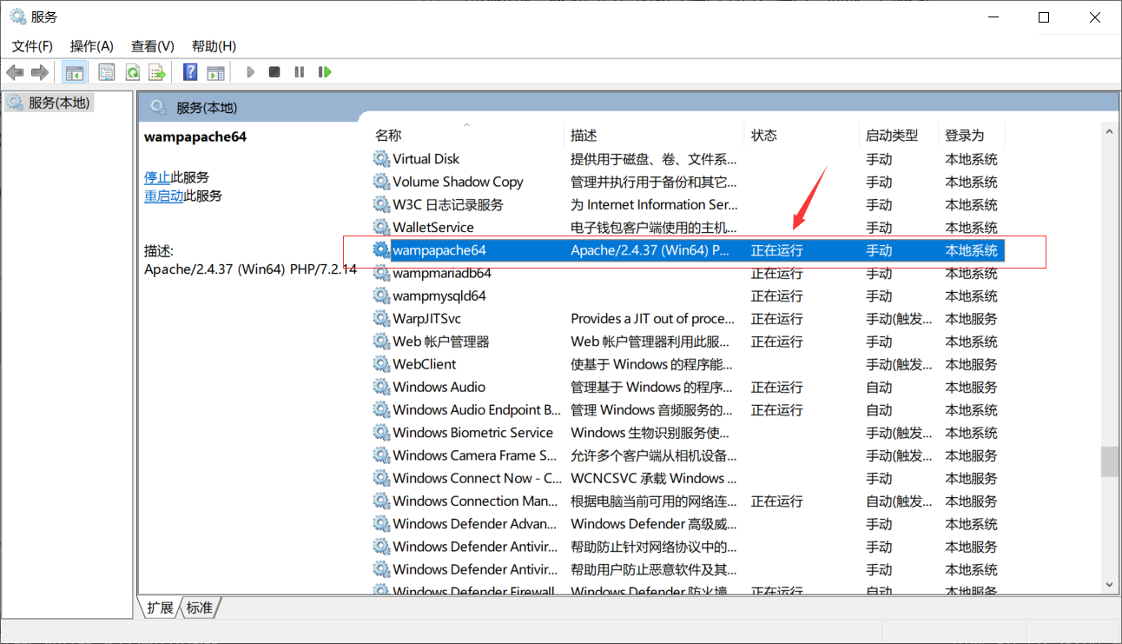Viewport: 1122px width, 644px height.
Task: Select Windows Connect Now - C... service
Action: [478, 478]
